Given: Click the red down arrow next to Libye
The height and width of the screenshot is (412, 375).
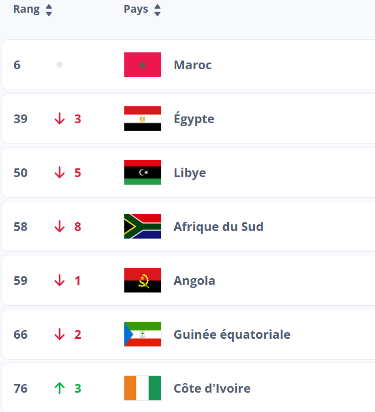Looking at the screenshot, I should point(60,172).
